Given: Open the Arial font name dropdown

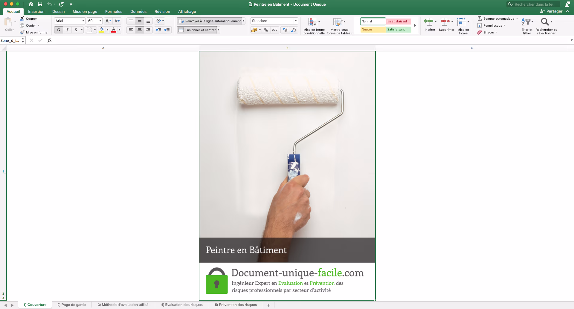Looking at the screenshot, I should click(83, 21).
